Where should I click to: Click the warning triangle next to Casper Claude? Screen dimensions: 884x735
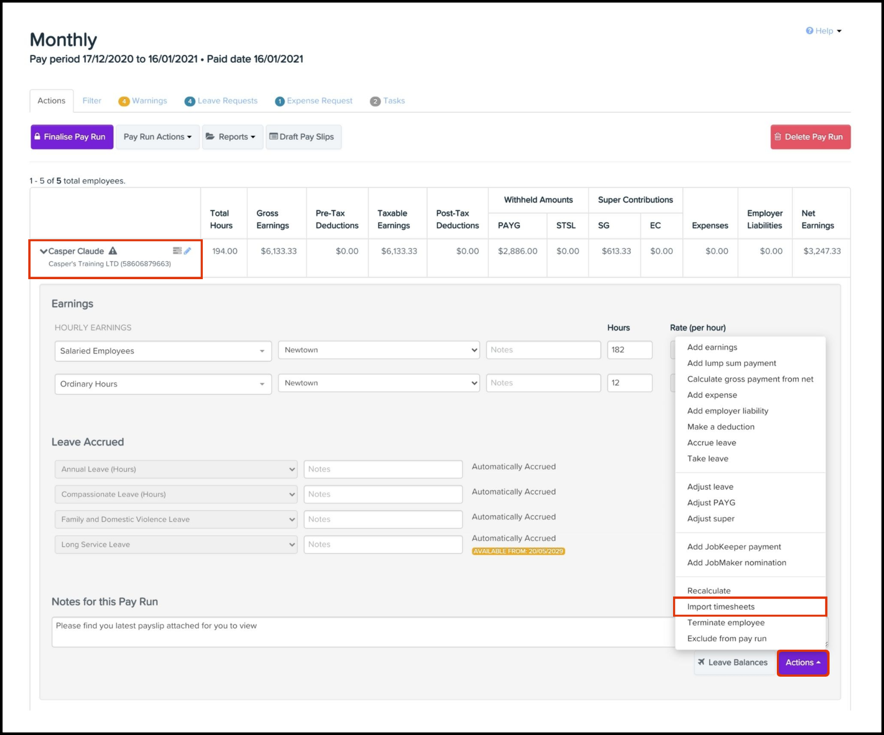(x=113, y=251)
